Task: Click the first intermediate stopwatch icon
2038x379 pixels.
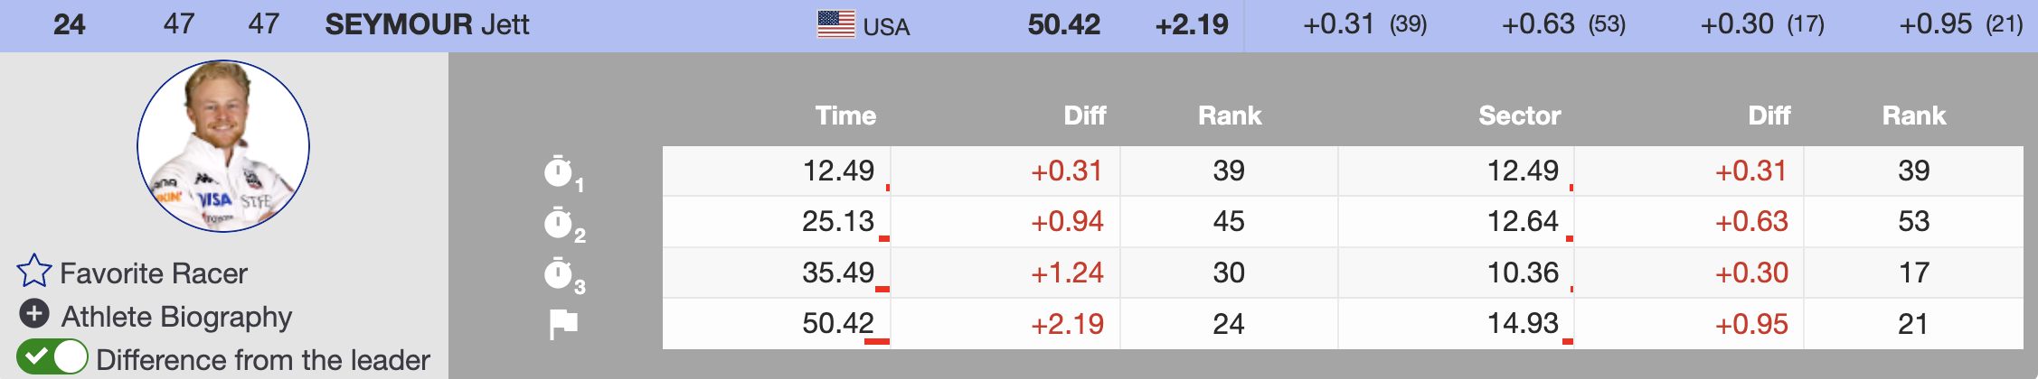Action: (x=560, y=171)
